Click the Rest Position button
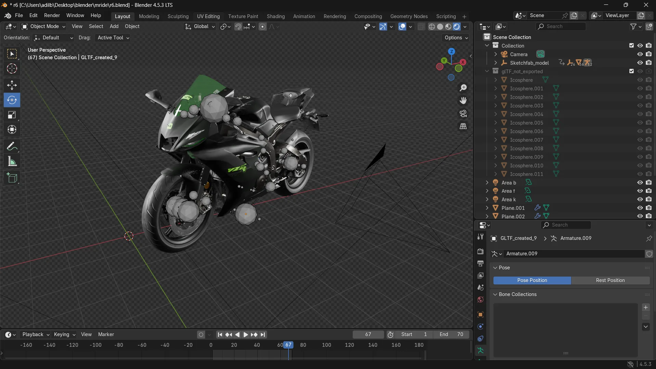 (x=610, y=280)
